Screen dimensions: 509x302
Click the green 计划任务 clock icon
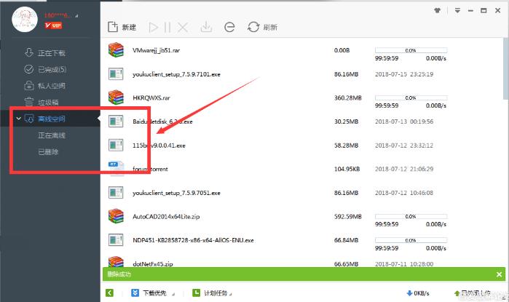click(196, 293)
